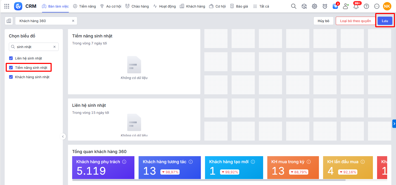Click the help question mark icon

click(366, 6)
